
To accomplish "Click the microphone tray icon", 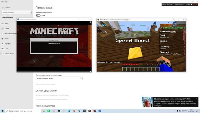I will click(177, 111).
